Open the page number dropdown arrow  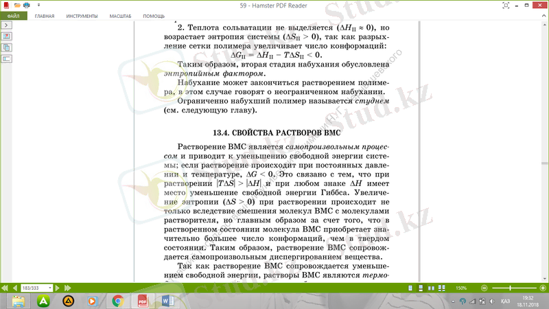[x=50, y=288]
